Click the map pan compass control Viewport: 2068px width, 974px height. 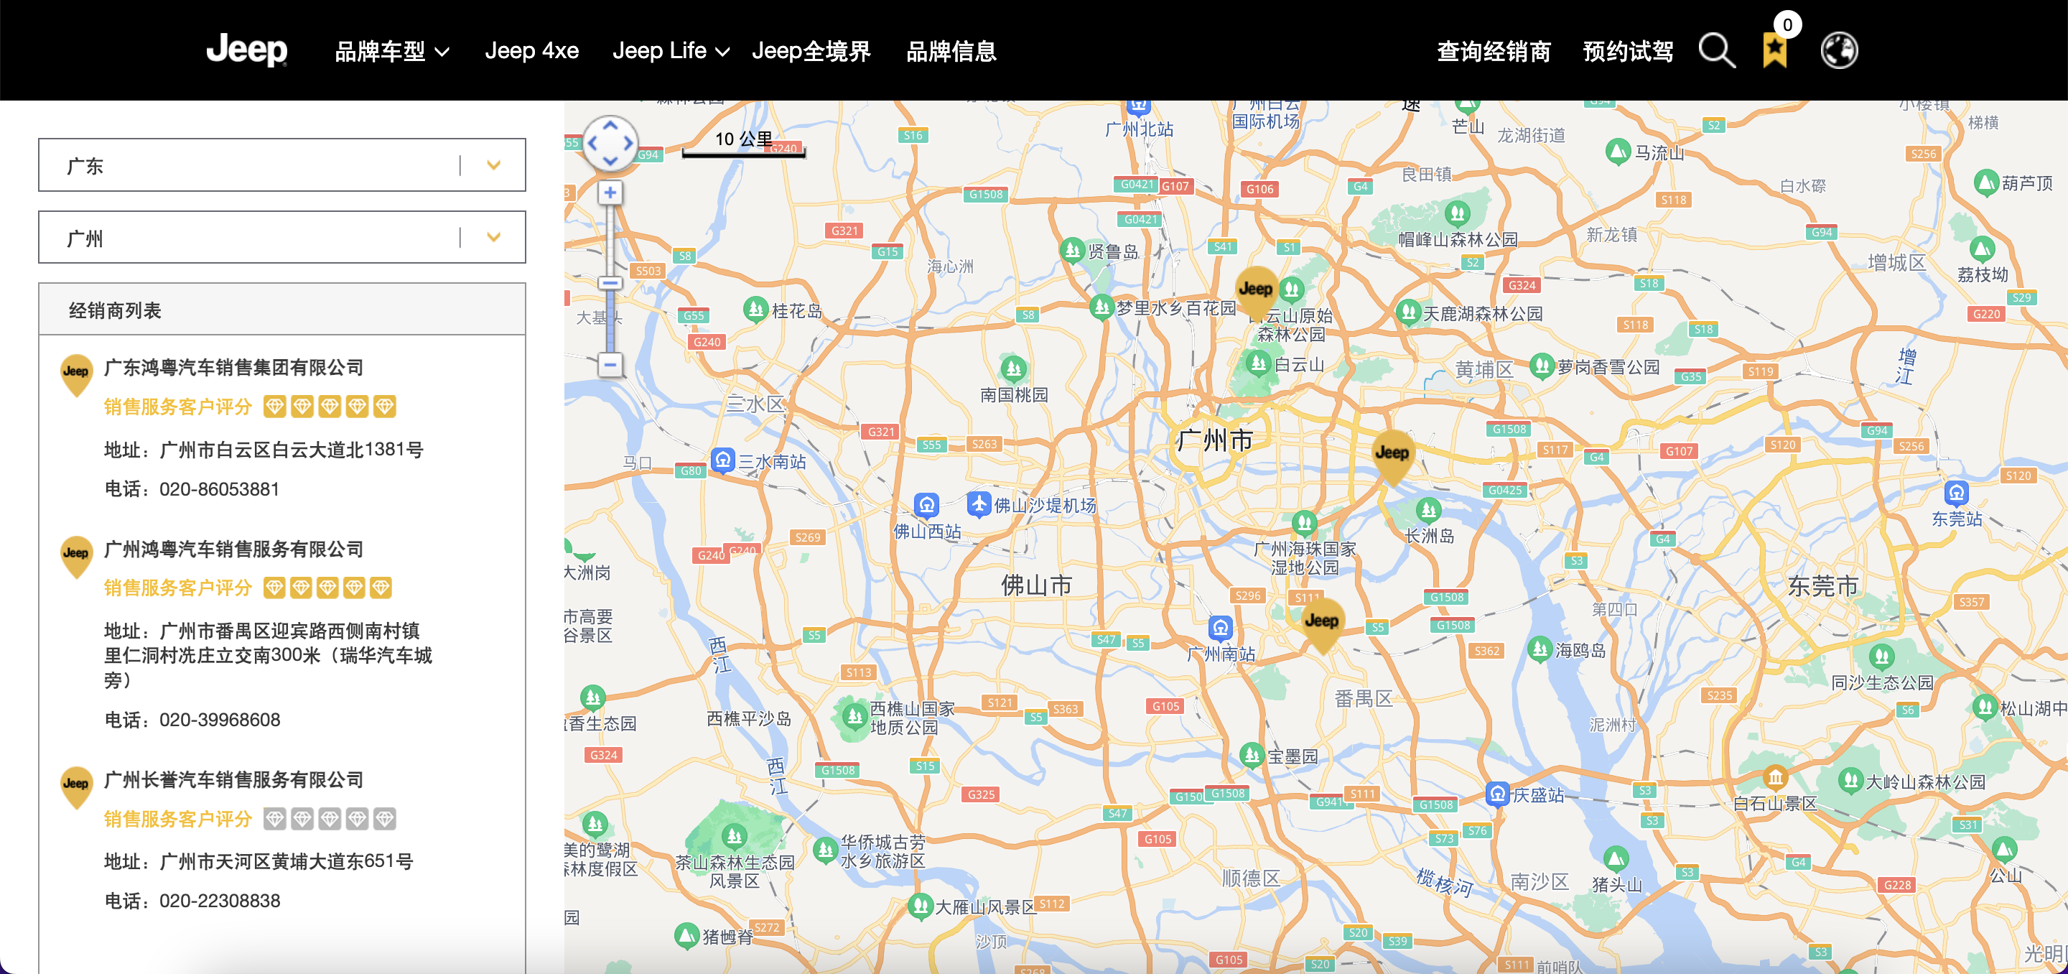click(610, 144)
